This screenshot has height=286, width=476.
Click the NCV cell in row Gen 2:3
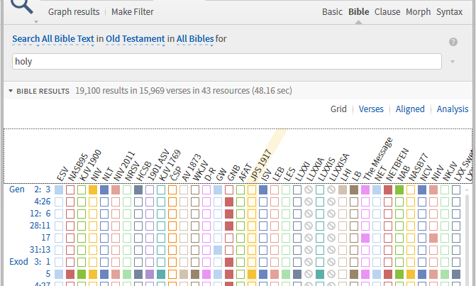(422, 189)
